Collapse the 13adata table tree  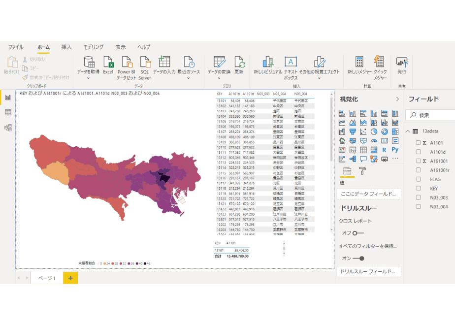click(408, 131)
